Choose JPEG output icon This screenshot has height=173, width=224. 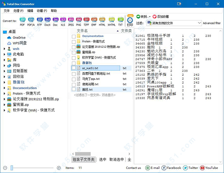(71, 20)
